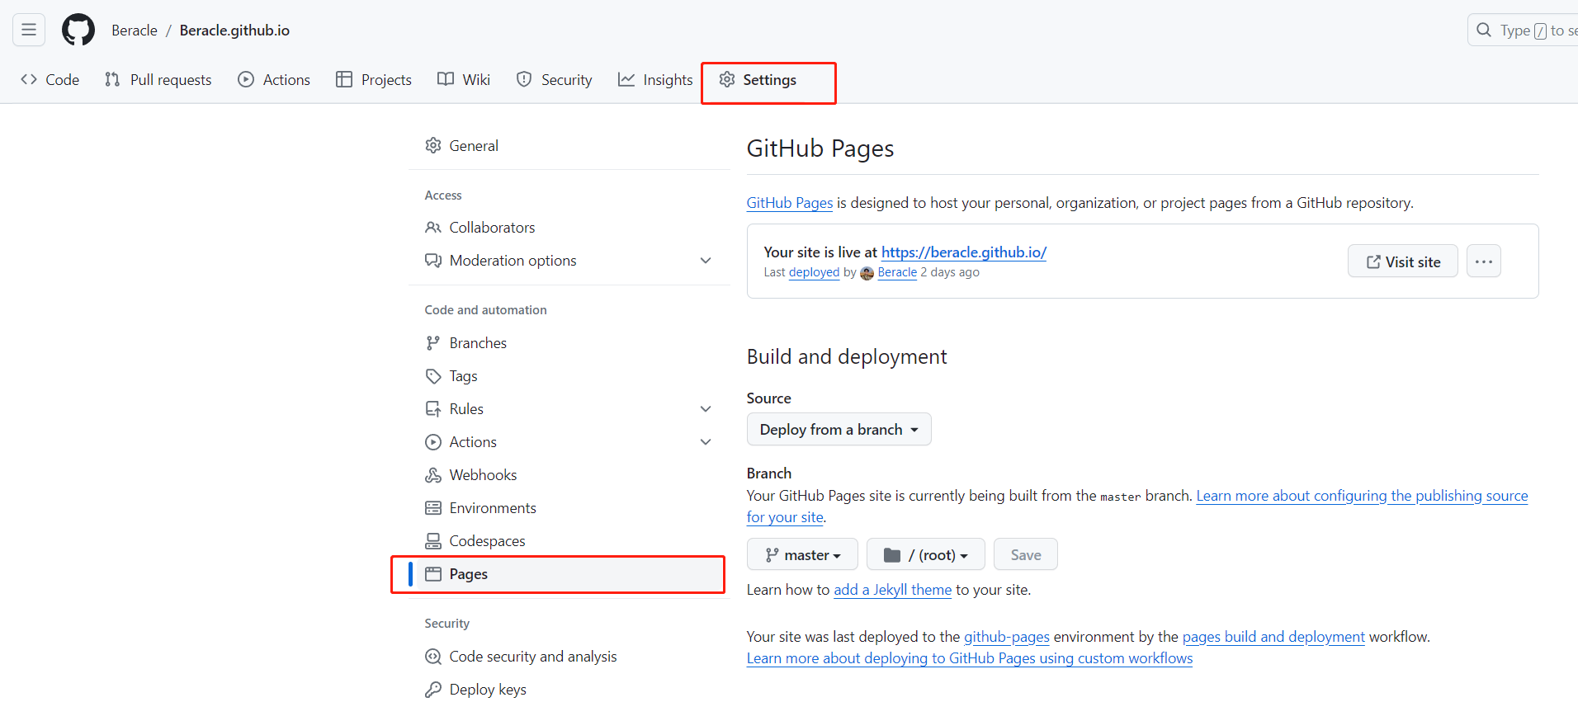Click the key icon beside Deploy keys
This screenshot has width=1578, height=702.
click(x=433, y=690)
